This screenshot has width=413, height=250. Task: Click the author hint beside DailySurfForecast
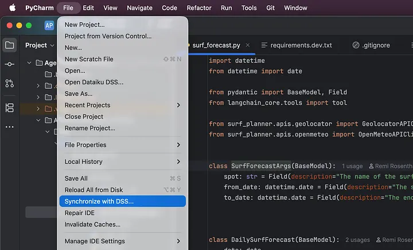394,240
